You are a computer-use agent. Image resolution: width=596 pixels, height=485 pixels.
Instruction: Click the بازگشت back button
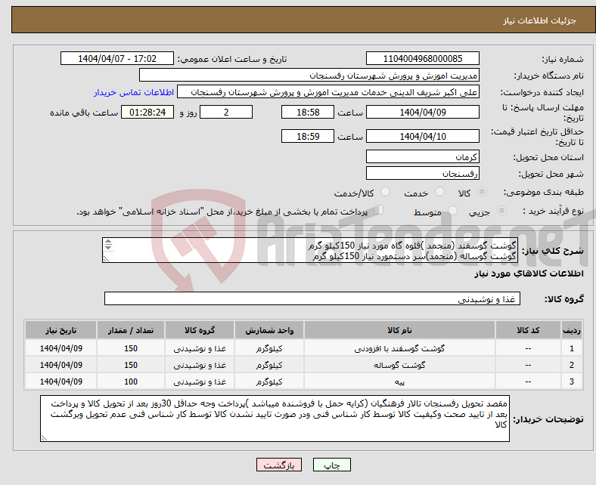[279, 465]
